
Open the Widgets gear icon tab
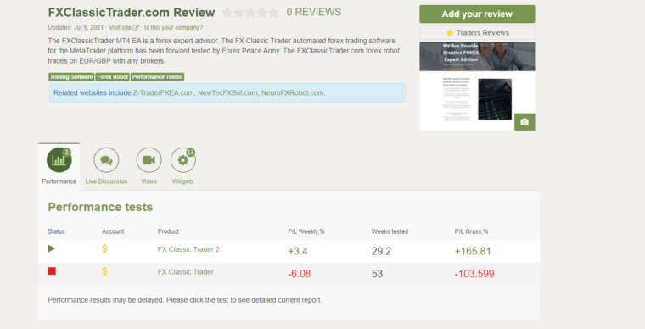[x=183, y=159]
